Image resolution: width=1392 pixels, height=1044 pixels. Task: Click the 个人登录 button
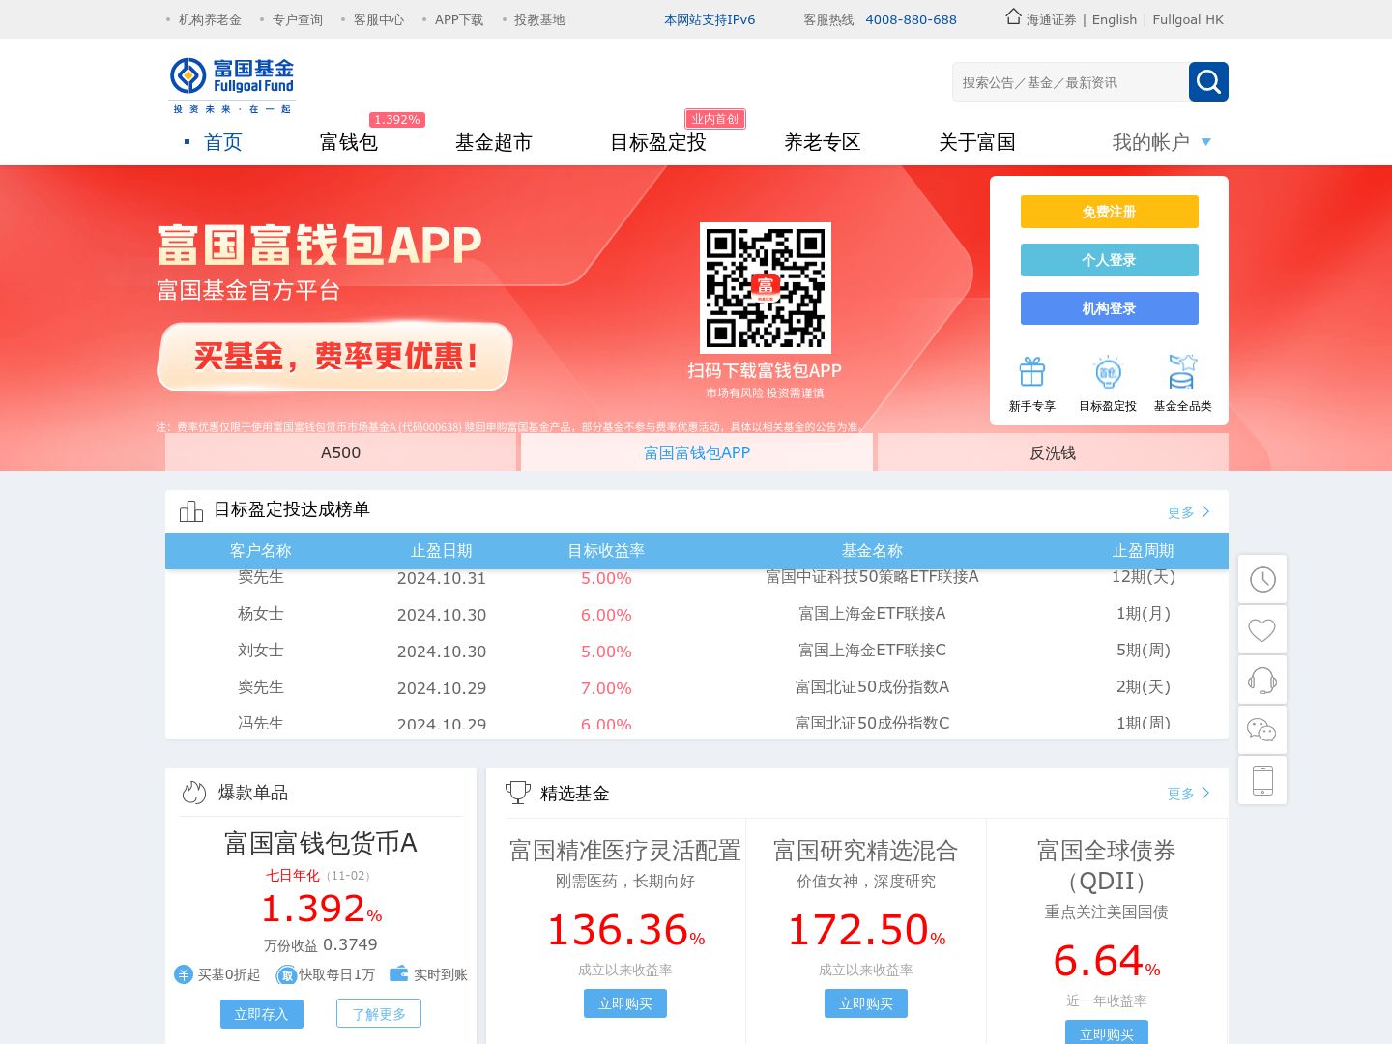pos(1110,260)
